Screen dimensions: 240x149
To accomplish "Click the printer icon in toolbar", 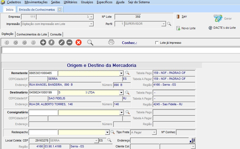I will tap(111, 42).
